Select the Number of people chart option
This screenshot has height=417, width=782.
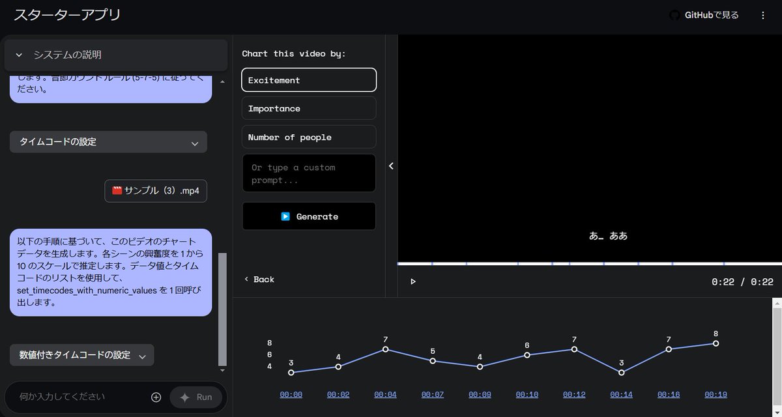[309, 137]
